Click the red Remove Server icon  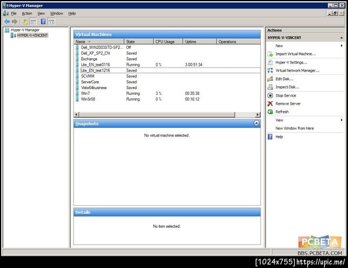point(270,104)
